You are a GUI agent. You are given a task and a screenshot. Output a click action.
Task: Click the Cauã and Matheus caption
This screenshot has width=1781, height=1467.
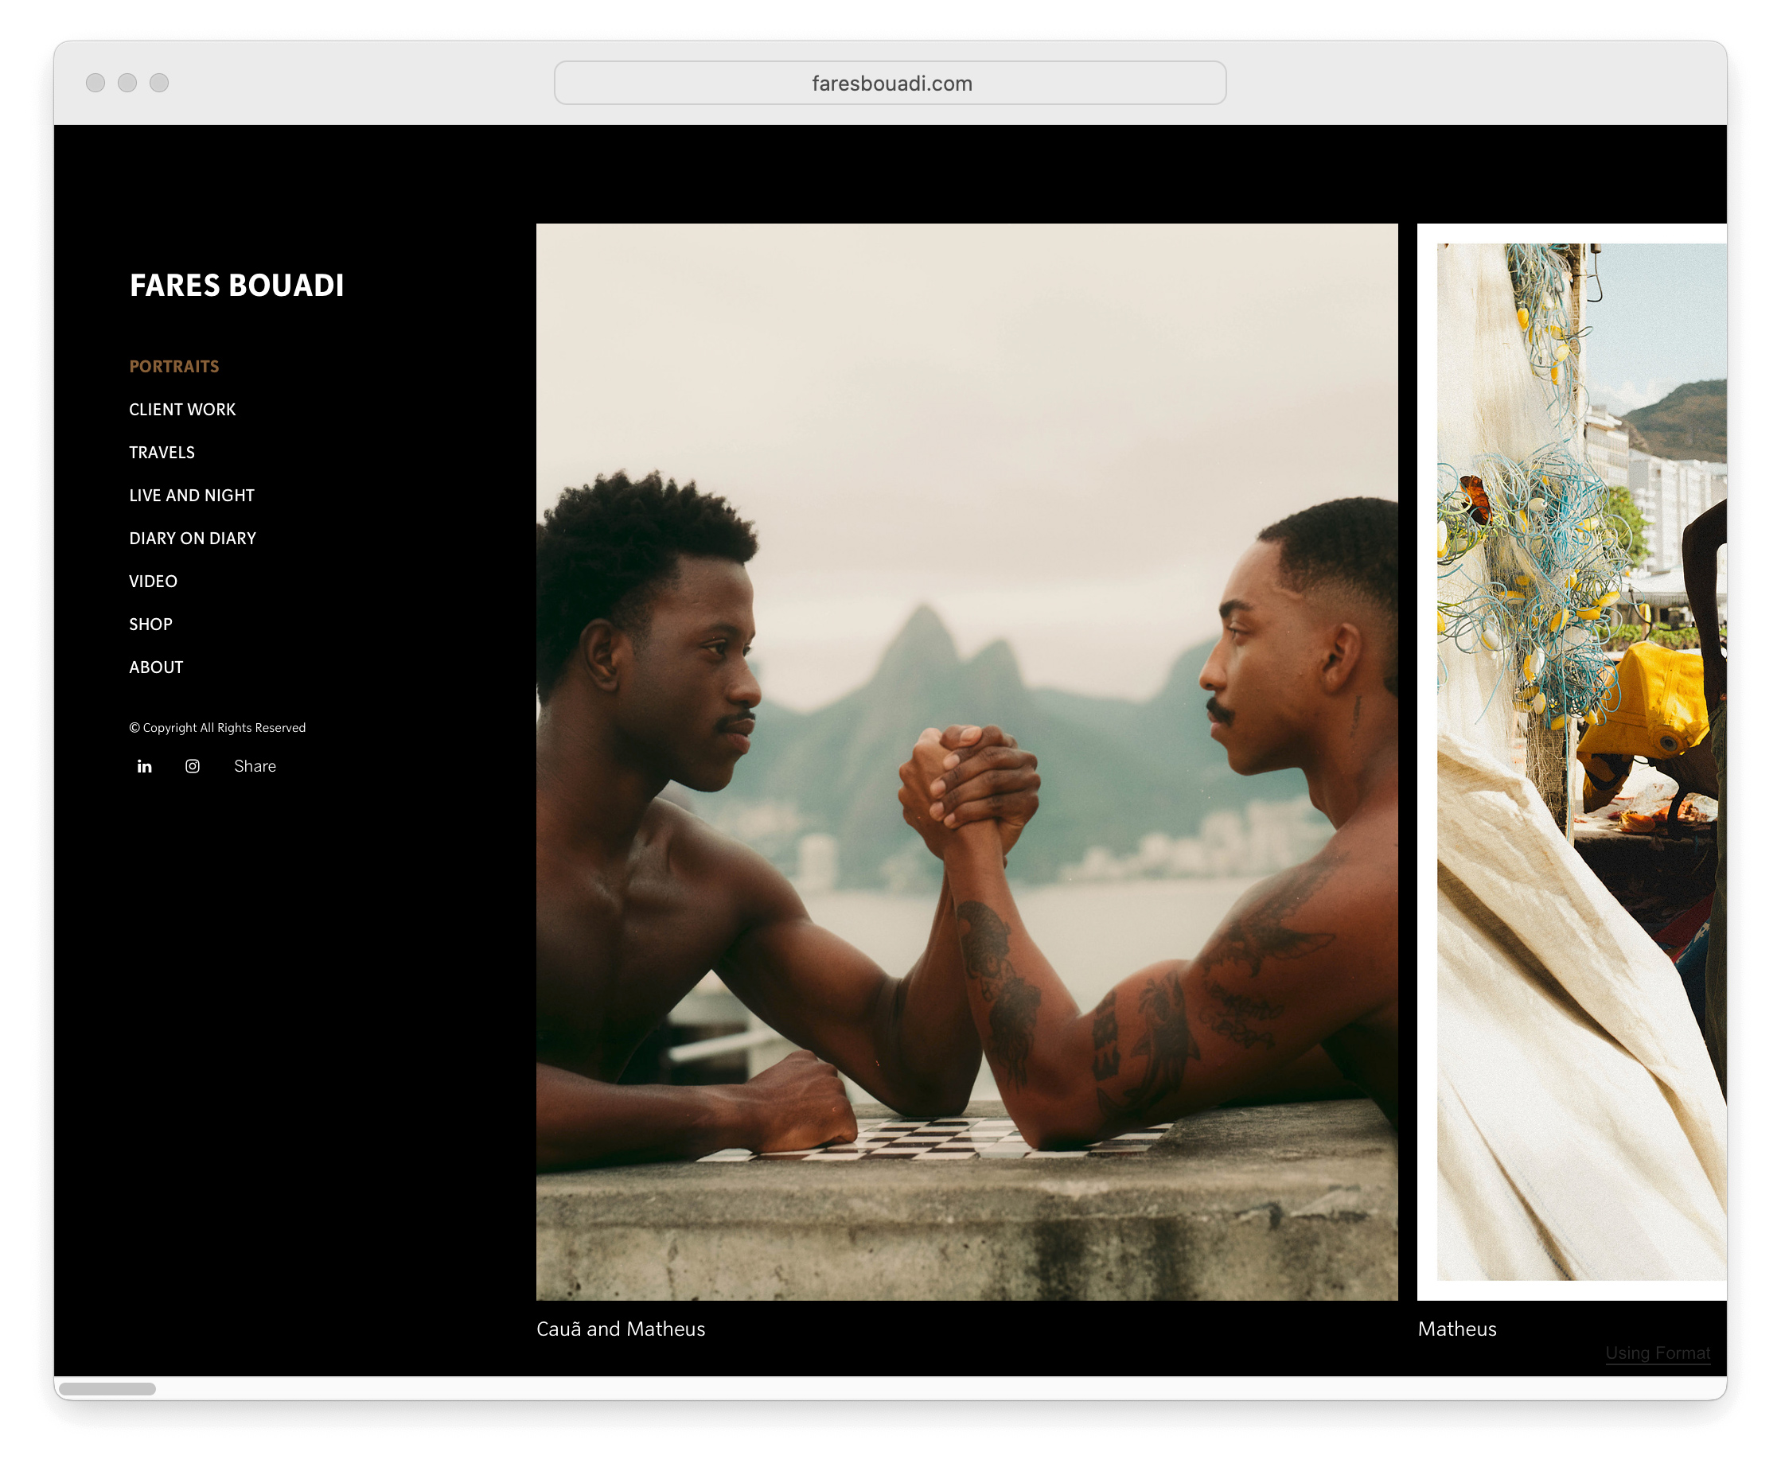621,1329
